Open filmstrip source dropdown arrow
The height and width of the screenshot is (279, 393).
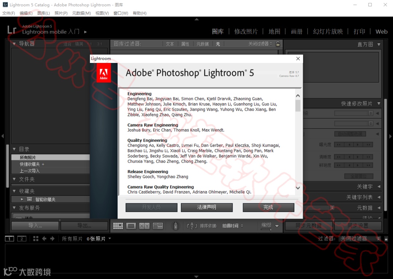pos(110,239)
